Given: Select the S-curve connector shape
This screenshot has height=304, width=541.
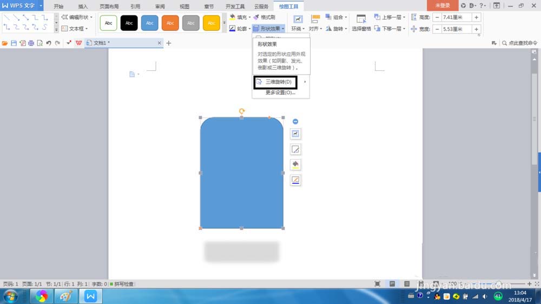Looking at the screenshot, I should coord(45,27).
